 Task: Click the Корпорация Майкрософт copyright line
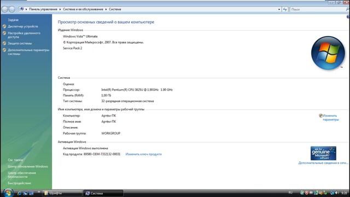point(103,42)
